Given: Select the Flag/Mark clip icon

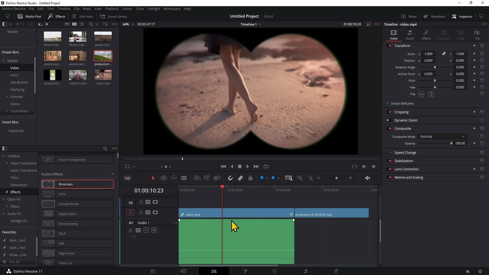Looking at the screenshot, I should pos(262,178).
